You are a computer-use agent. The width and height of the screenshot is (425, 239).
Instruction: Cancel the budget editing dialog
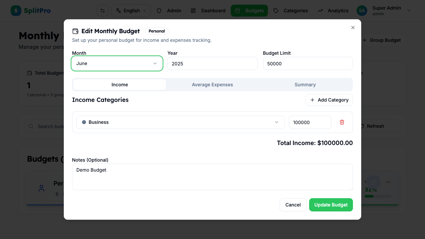point(293,205)
